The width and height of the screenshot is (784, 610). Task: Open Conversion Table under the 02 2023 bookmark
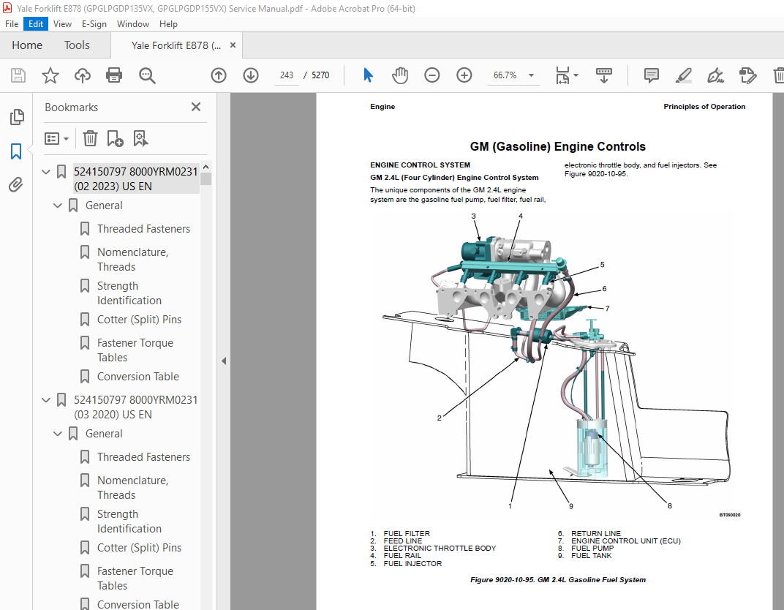(x=138, y=377)
